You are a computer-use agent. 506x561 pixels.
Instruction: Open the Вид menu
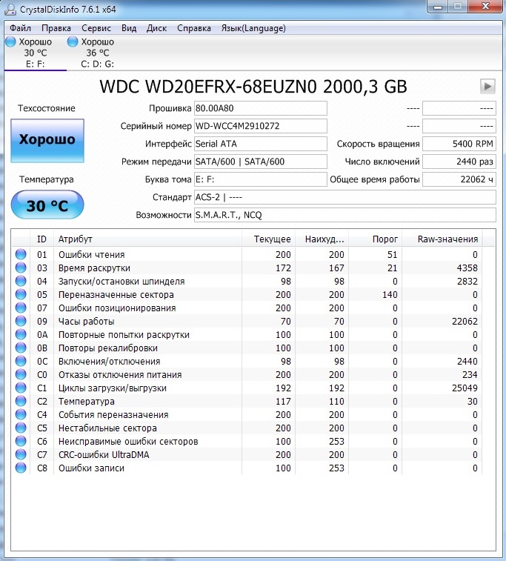coord(129,28)
